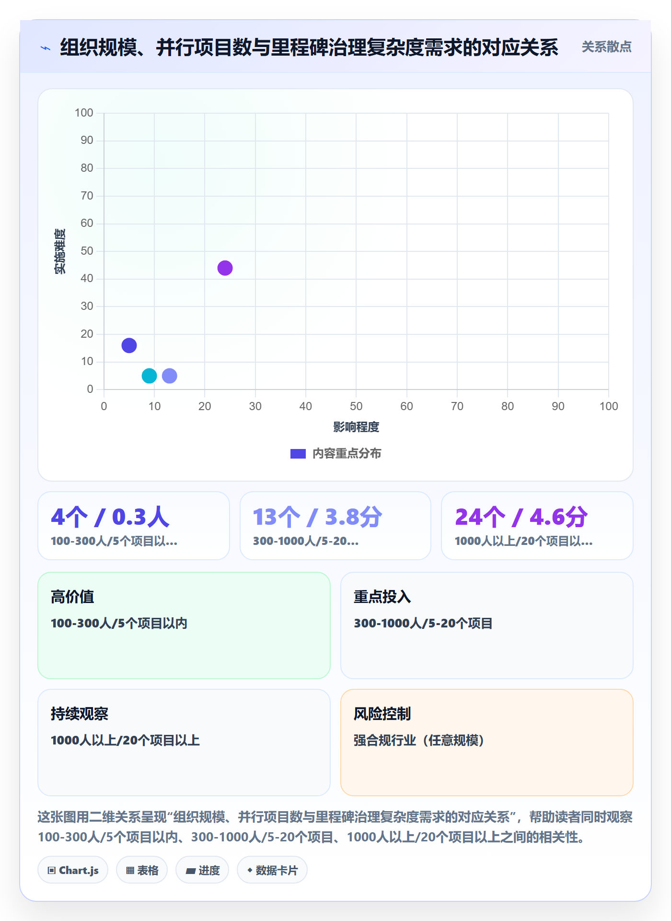
Task: Click the 表格 tag chip
Action: click(x=142, y=870)
